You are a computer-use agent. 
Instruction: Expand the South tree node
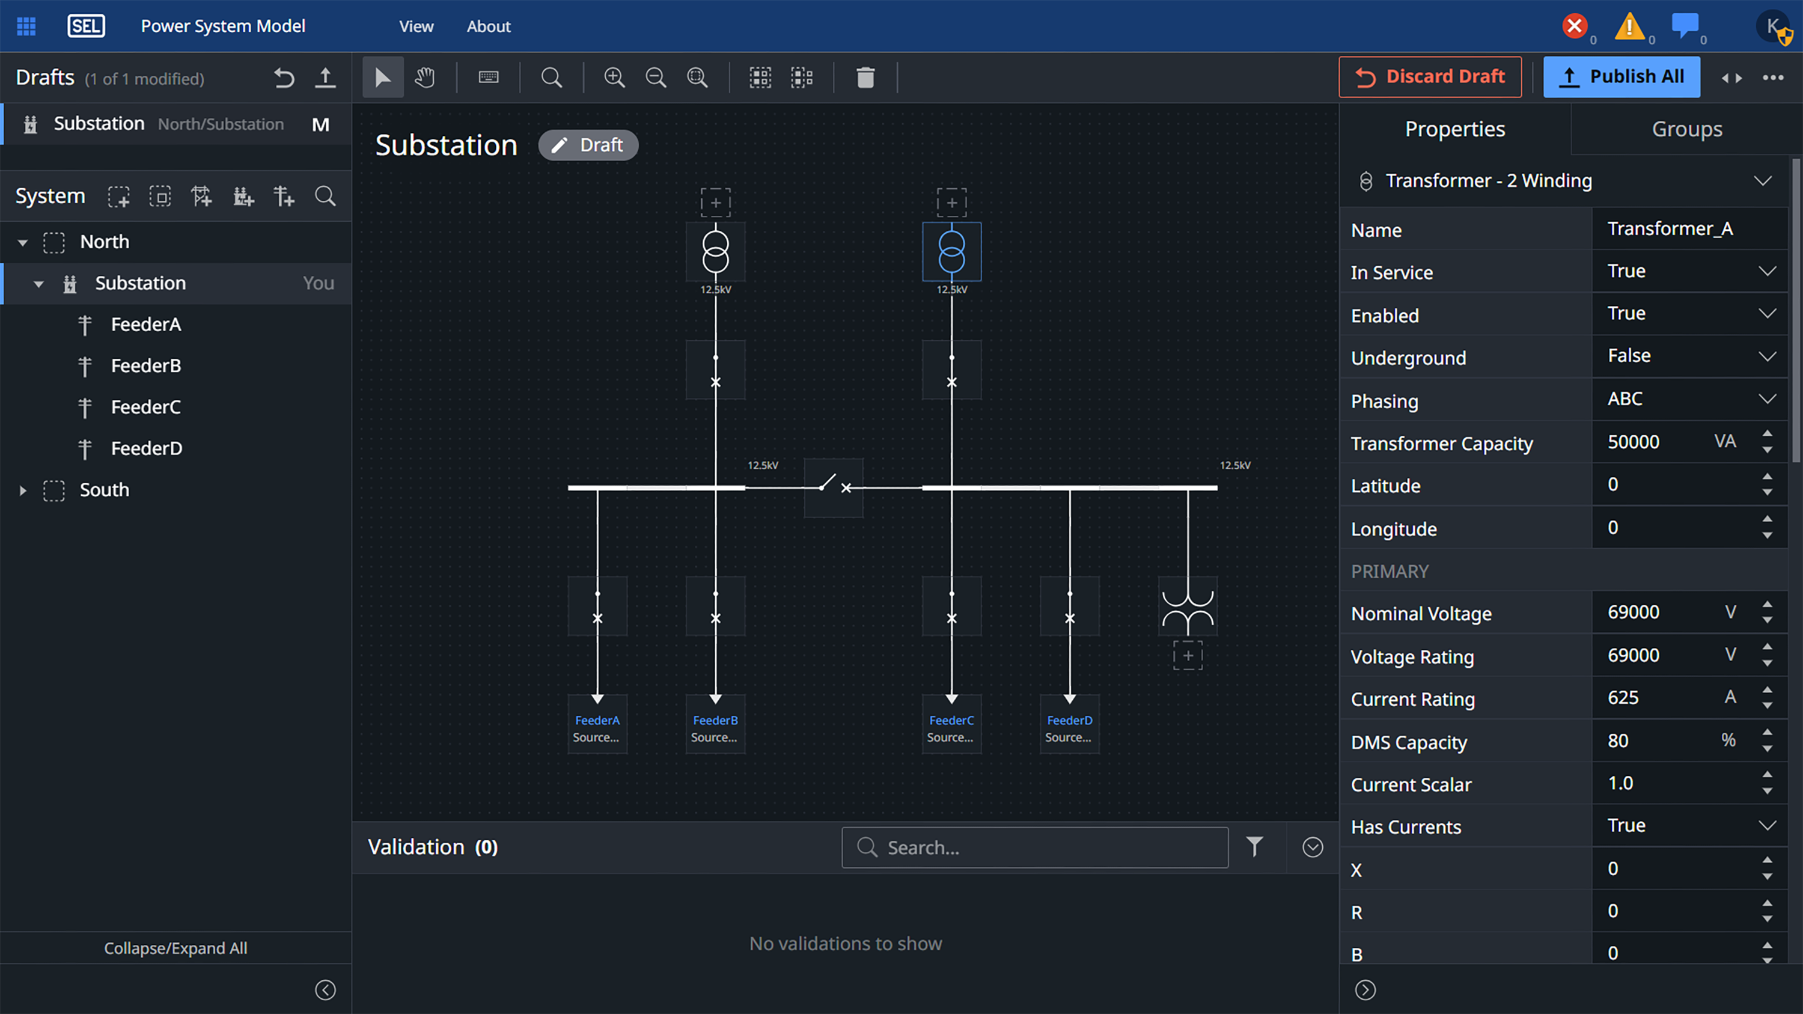[x=22, y=490]
